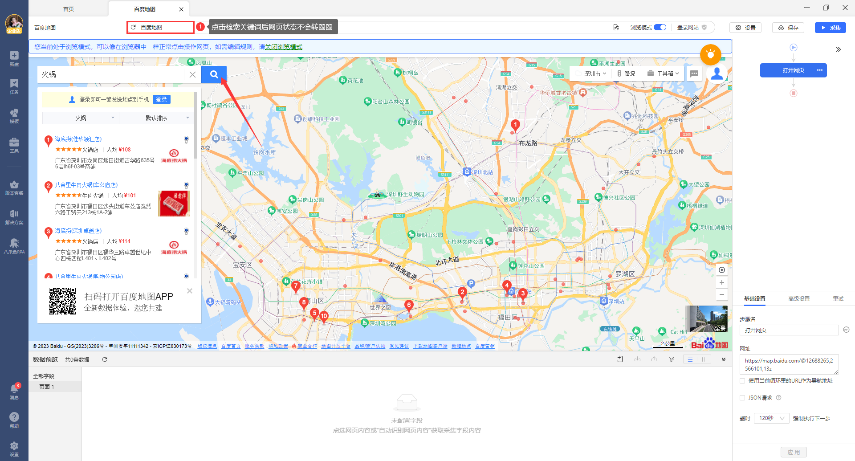The image size is (855, 461).
Task: Select the 重试 tab
Action: [x=838, y=299]
